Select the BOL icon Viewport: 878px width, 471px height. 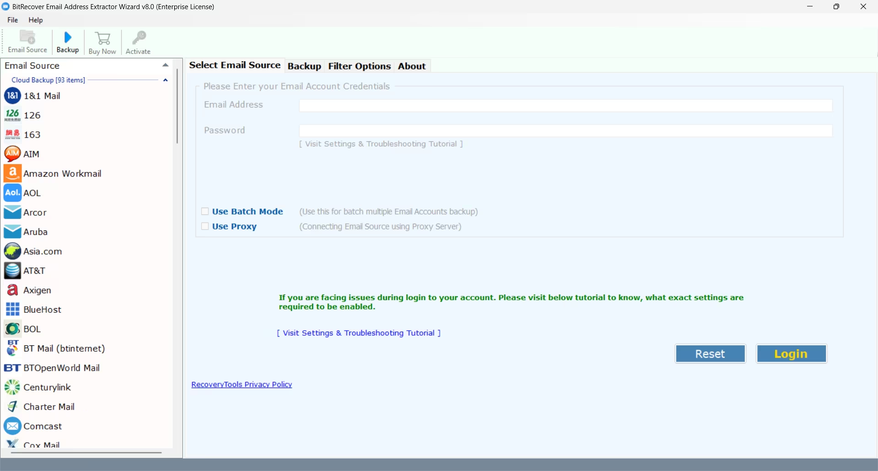[12, 329]
